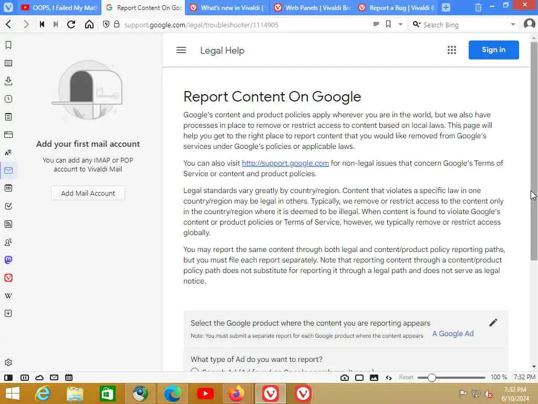Follow the http://support.google.com link

(x=285, y=163)
